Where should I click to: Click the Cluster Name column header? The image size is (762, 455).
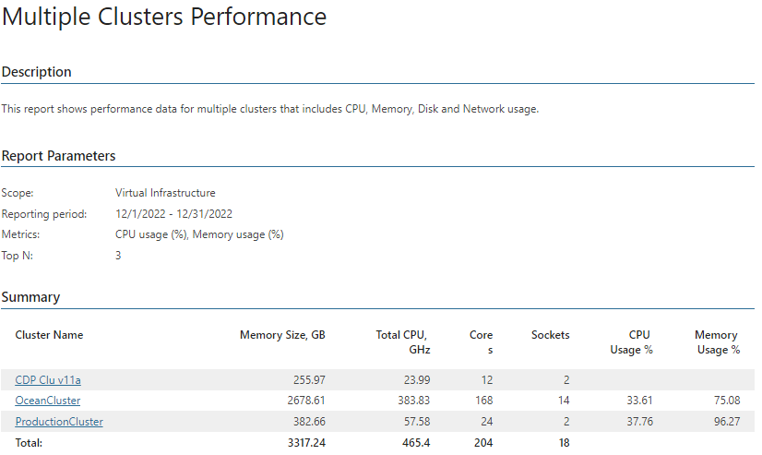49,335
